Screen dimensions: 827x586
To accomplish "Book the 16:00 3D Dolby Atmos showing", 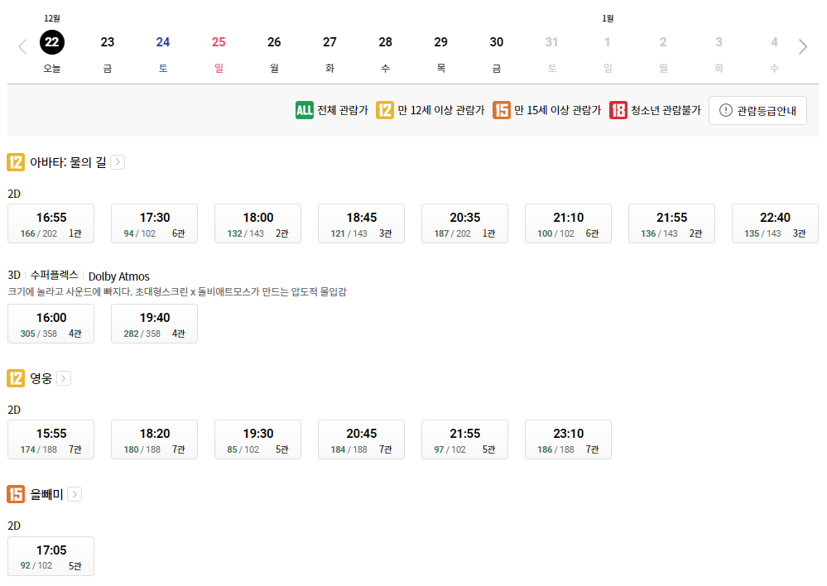I will click(x=50, y=323).
